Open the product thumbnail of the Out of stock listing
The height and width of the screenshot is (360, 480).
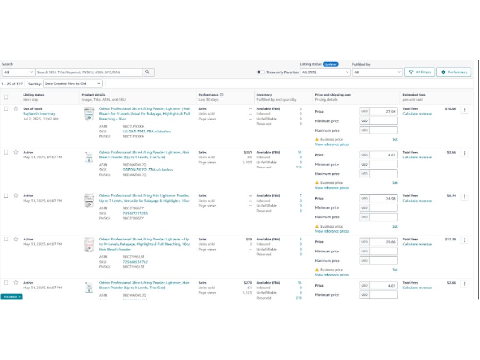click(89, 114)
